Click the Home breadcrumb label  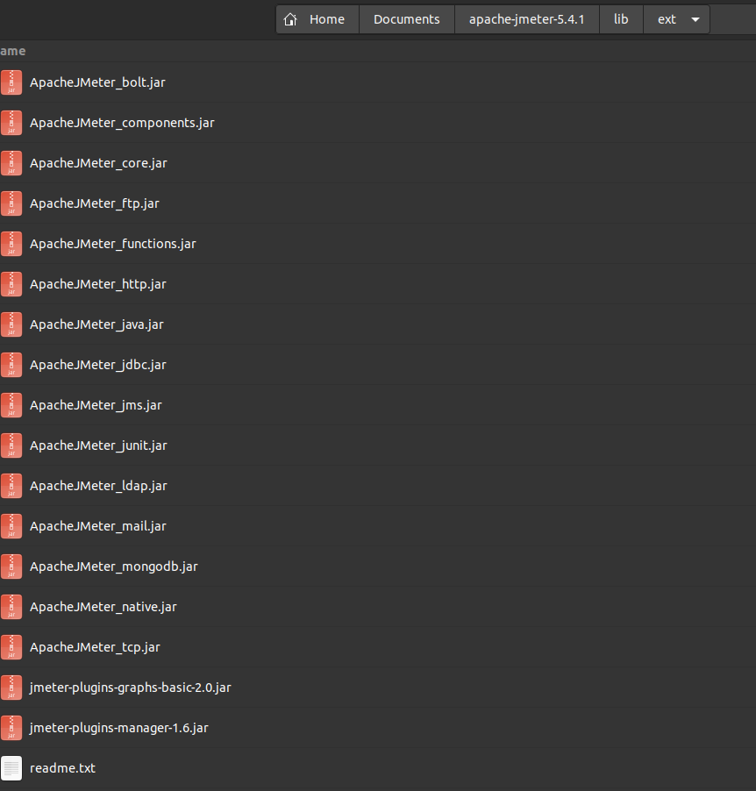[x=326, y=18]
